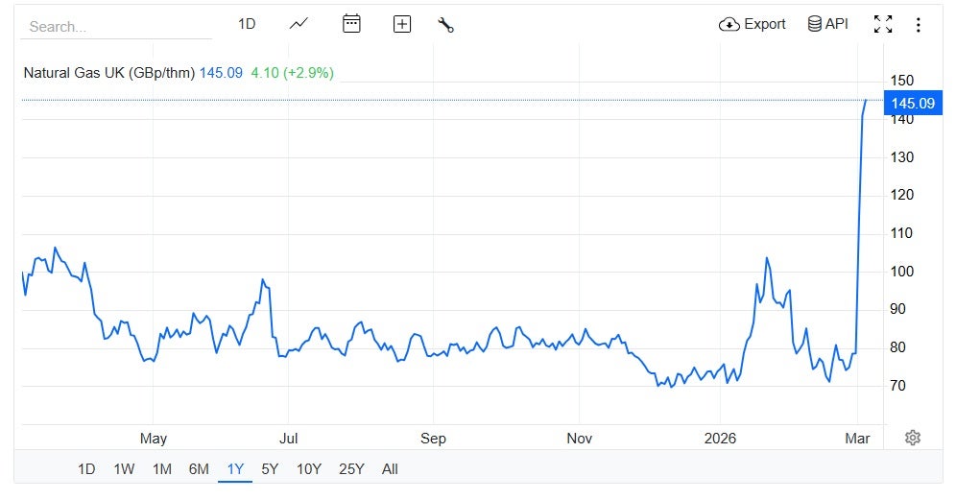Open the 1D interval dropdown in toolbar
956x500 pixels.
(247, 24)
